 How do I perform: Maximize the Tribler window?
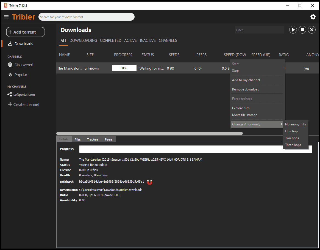click(x=300, y=6)
